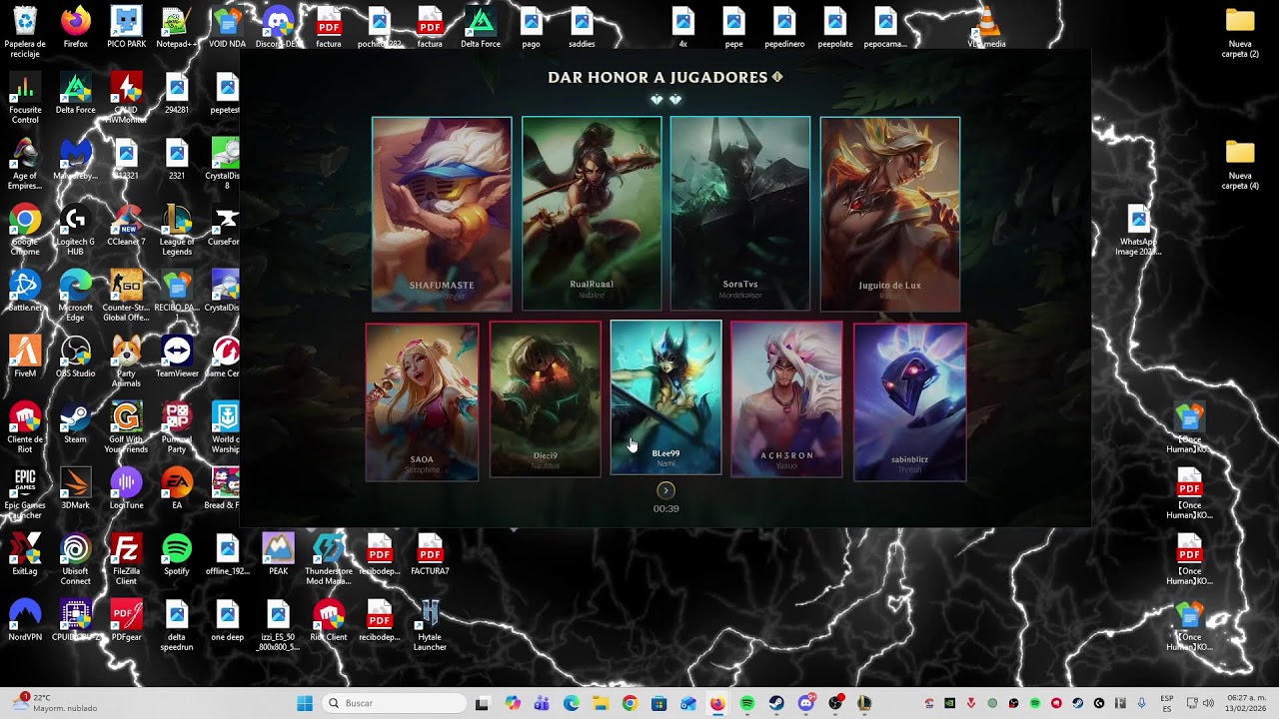The height and width of the screenshot is (719, 1279).
Task: Click the Buscar taskbar search box
Action: click(x=396, y=703)
